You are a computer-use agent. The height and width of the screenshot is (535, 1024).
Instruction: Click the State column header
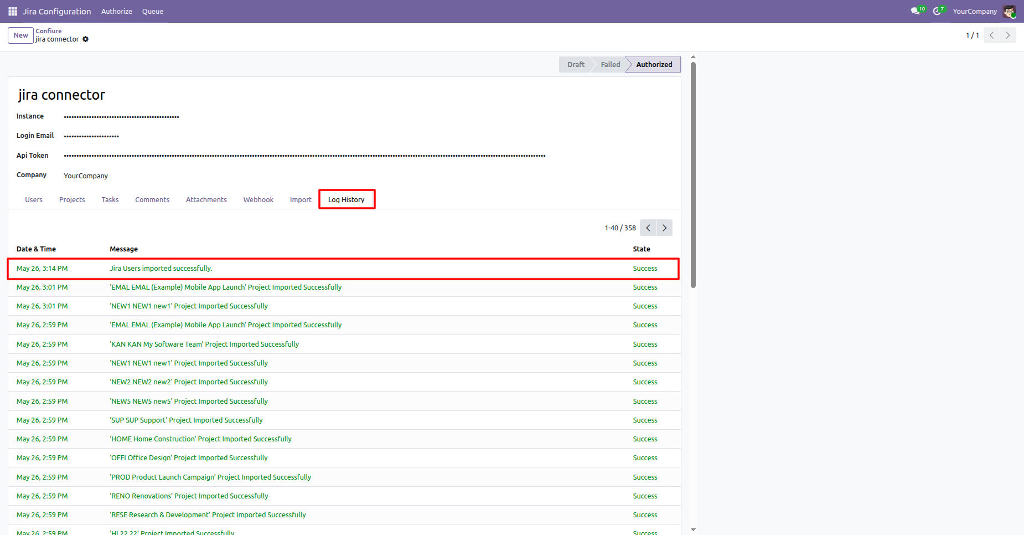pos(642,249)
